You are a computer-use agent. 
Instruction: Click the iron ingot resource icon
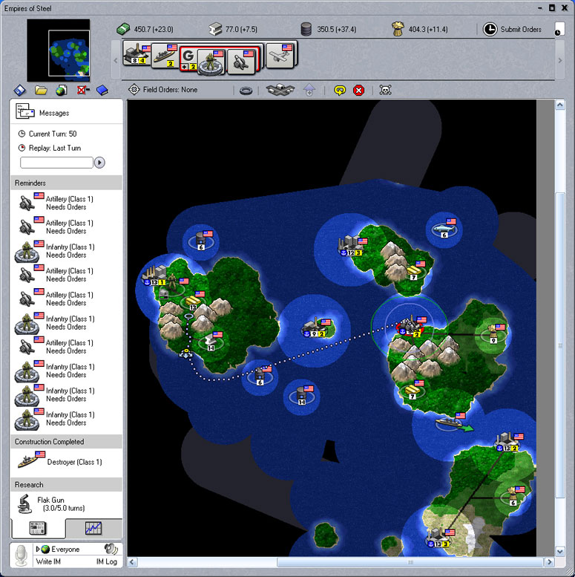tap(215, 29)
